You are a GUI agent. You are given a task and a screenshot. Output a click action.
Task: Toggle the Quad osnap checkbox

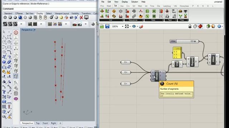point(68,127)
